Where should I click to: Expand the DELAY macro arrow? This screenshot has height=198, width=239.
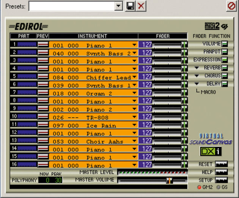pos(197,84)
